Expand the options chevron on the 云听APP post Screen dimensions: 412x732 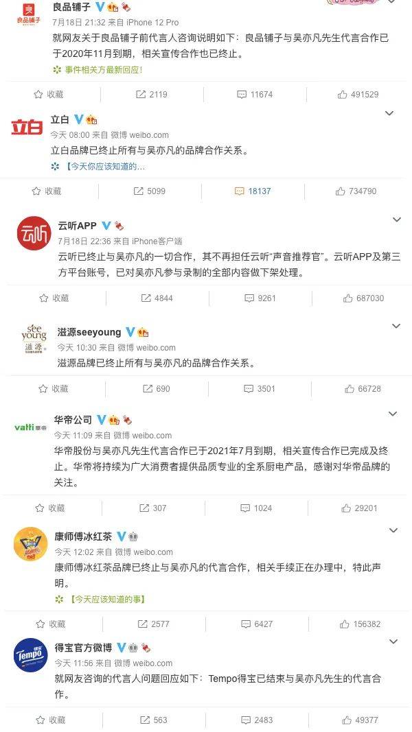point(397,220)
